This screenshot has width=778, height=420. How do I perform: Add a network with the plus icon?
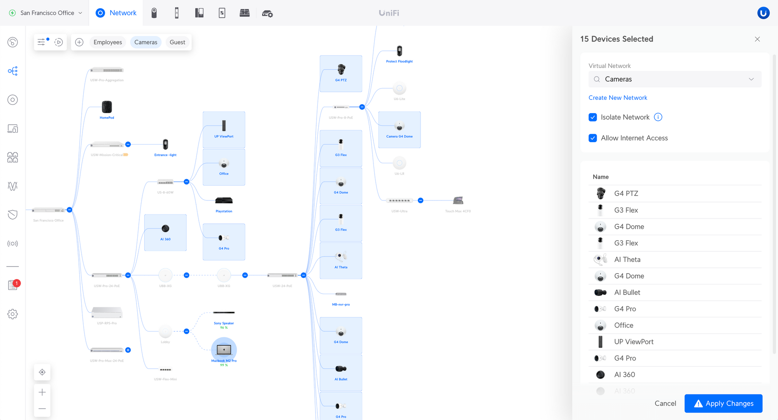point(79,42)
